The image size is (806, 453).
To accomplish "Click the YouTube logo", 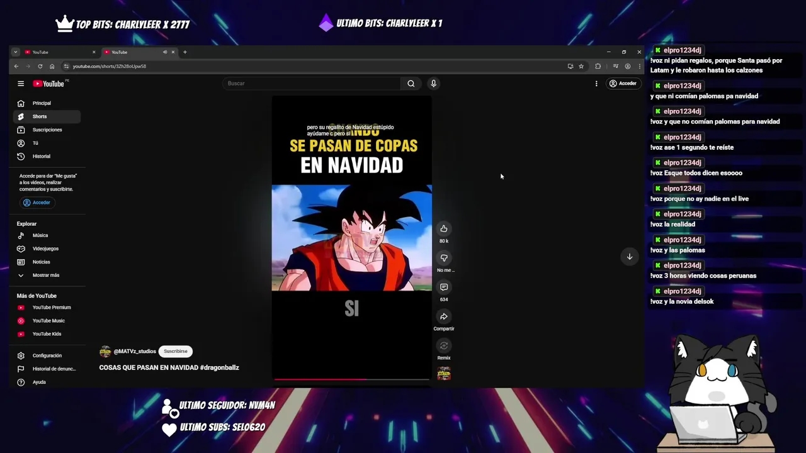I will point(48,84).
